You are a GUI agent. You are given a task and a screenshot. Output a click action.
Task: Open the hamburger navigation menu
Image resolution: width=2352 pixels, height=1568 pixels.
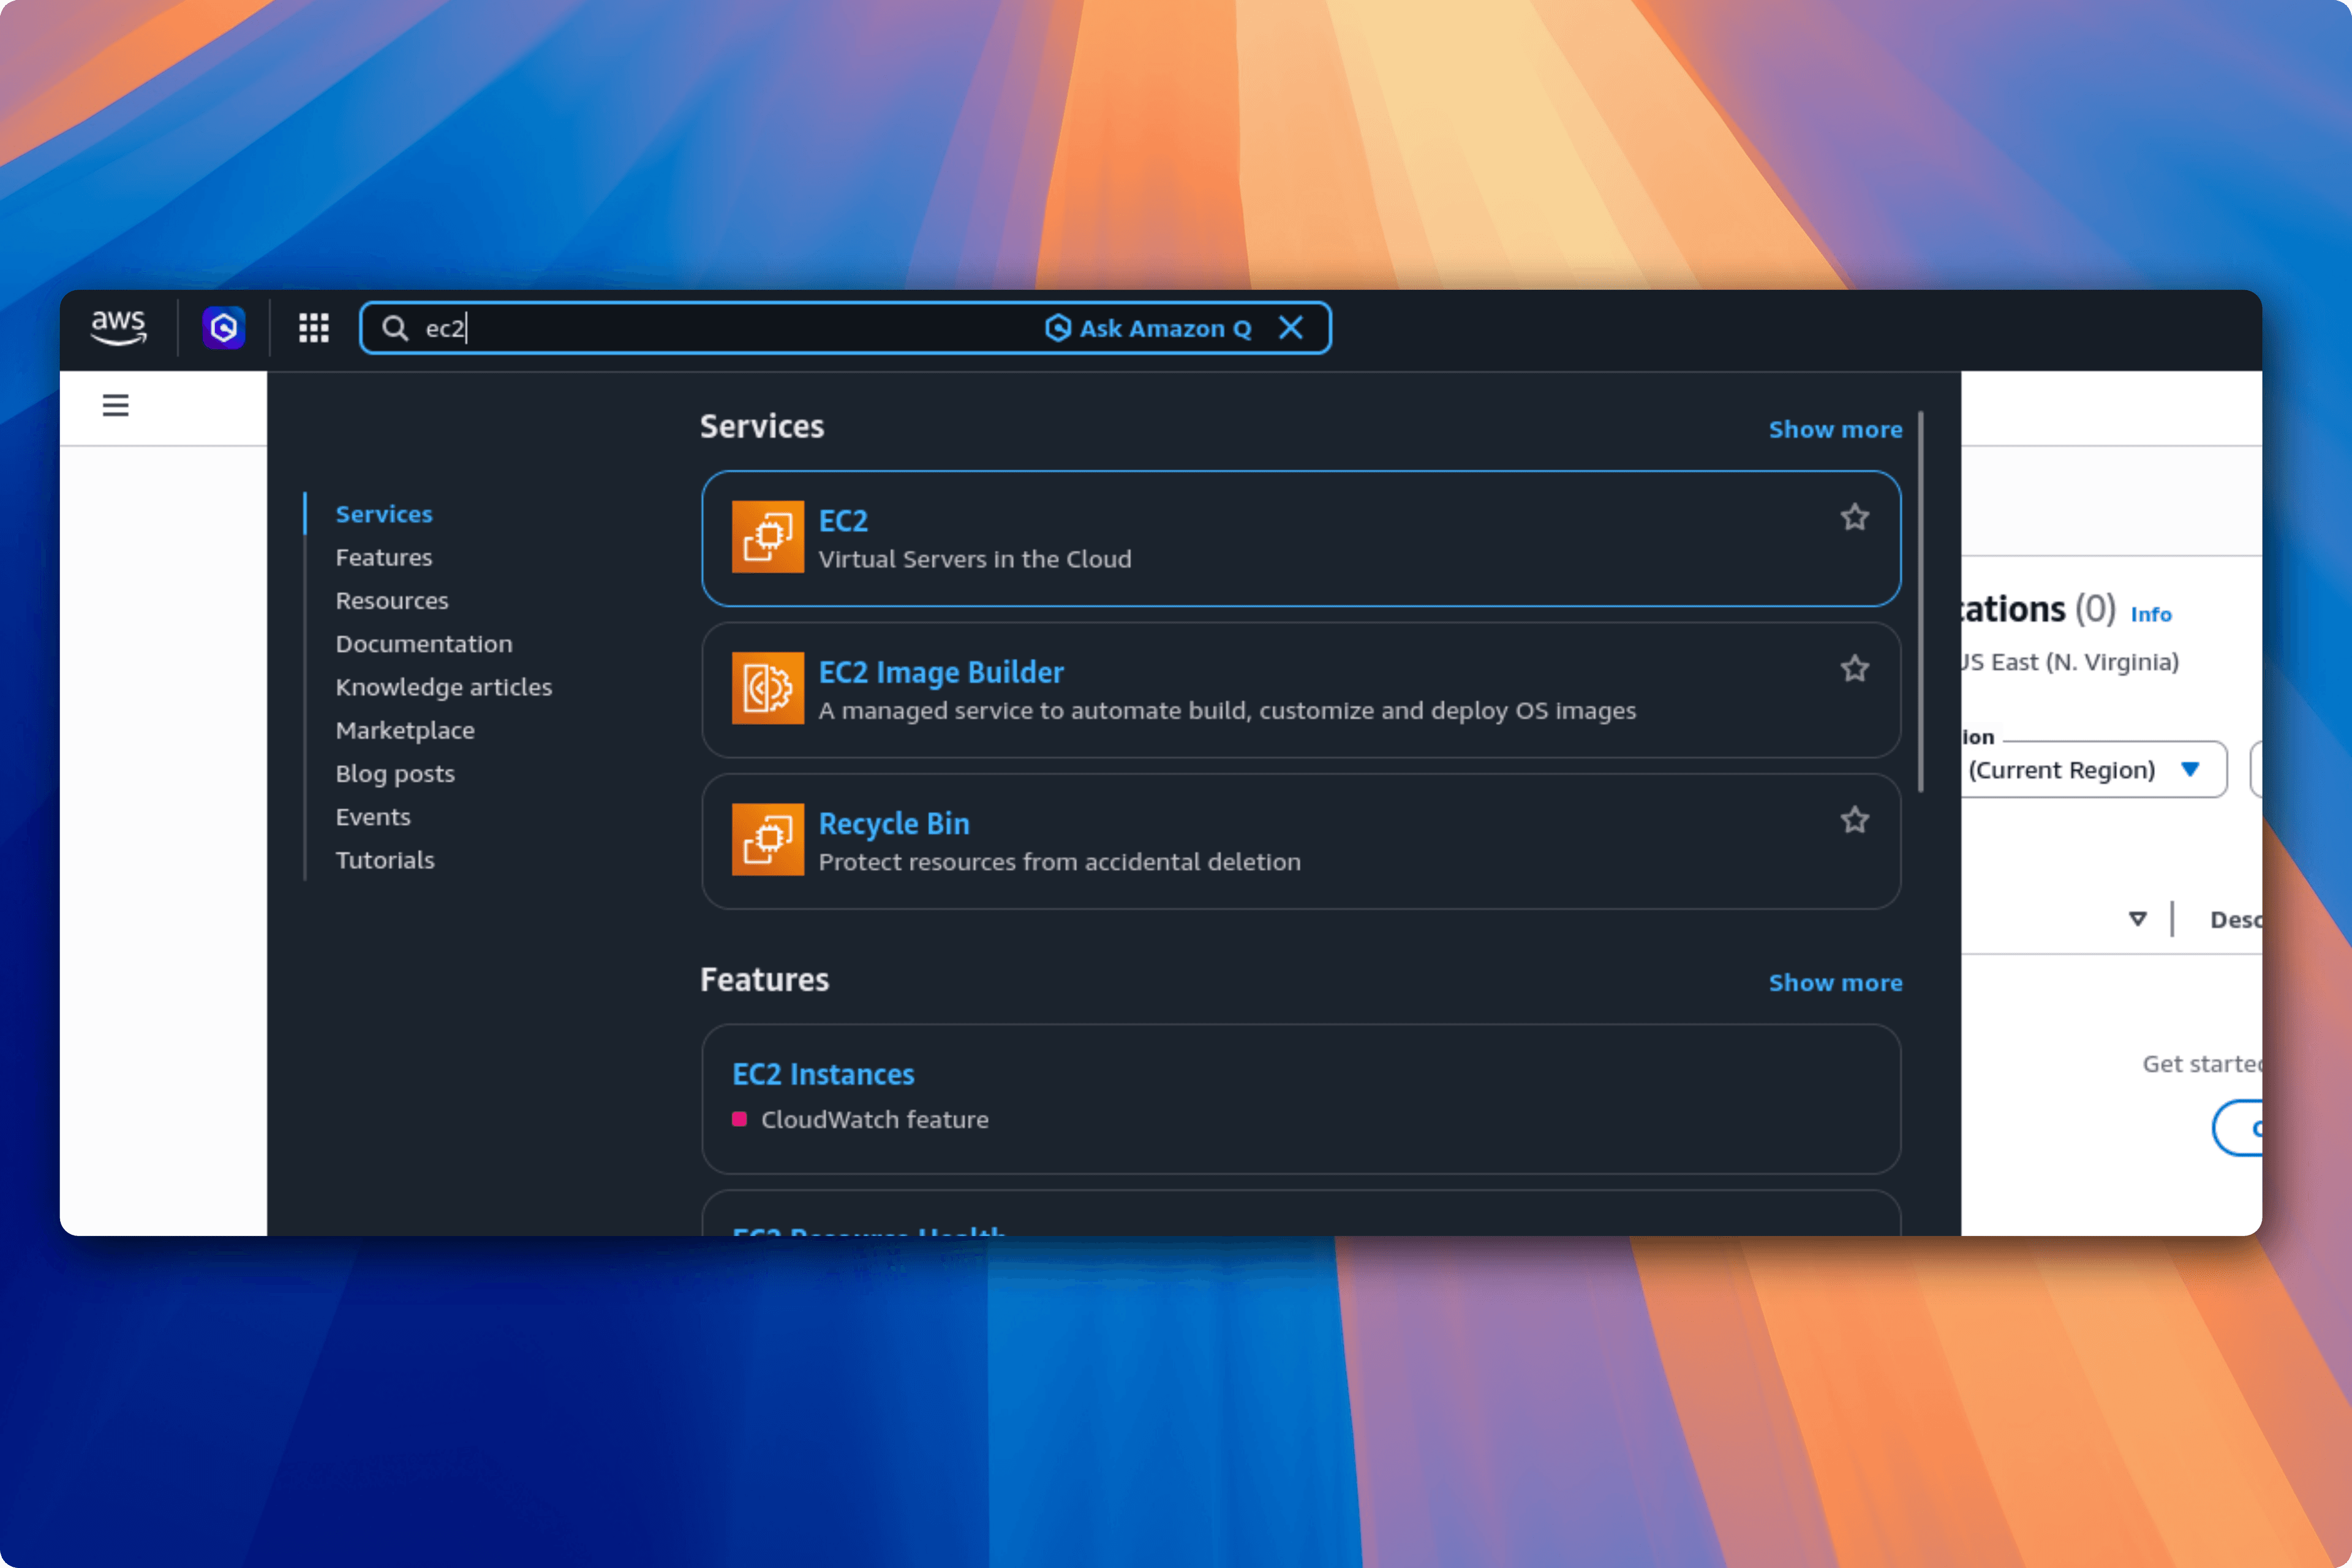click(x=116, y=405)
